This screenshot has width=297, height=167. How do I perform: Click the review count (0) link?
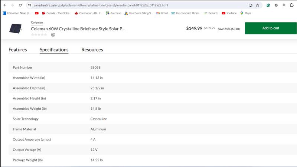pyautogui.click(x=53, y=35)
